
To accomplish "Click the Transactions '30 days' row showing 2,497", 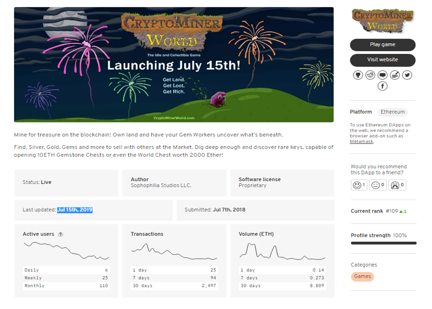I will [x=174, y=286].
